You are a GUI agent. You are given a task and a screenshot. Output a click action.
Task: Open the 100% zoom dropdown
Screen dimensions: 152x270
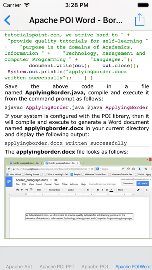[x=40, y=190]
